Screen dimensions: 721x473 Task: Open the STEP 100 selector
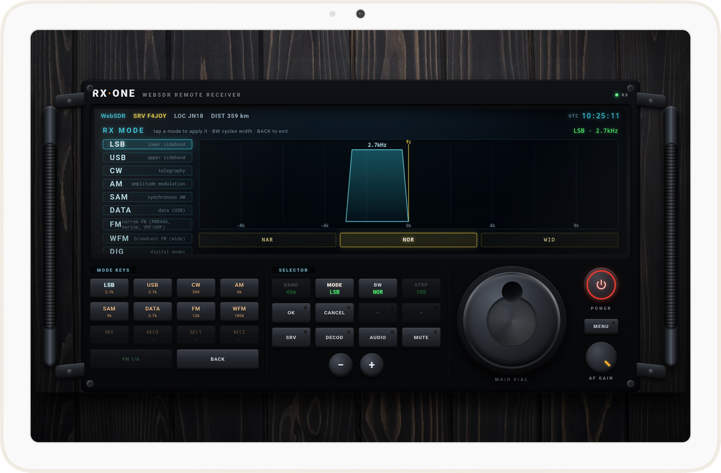(x=421, y=288)
